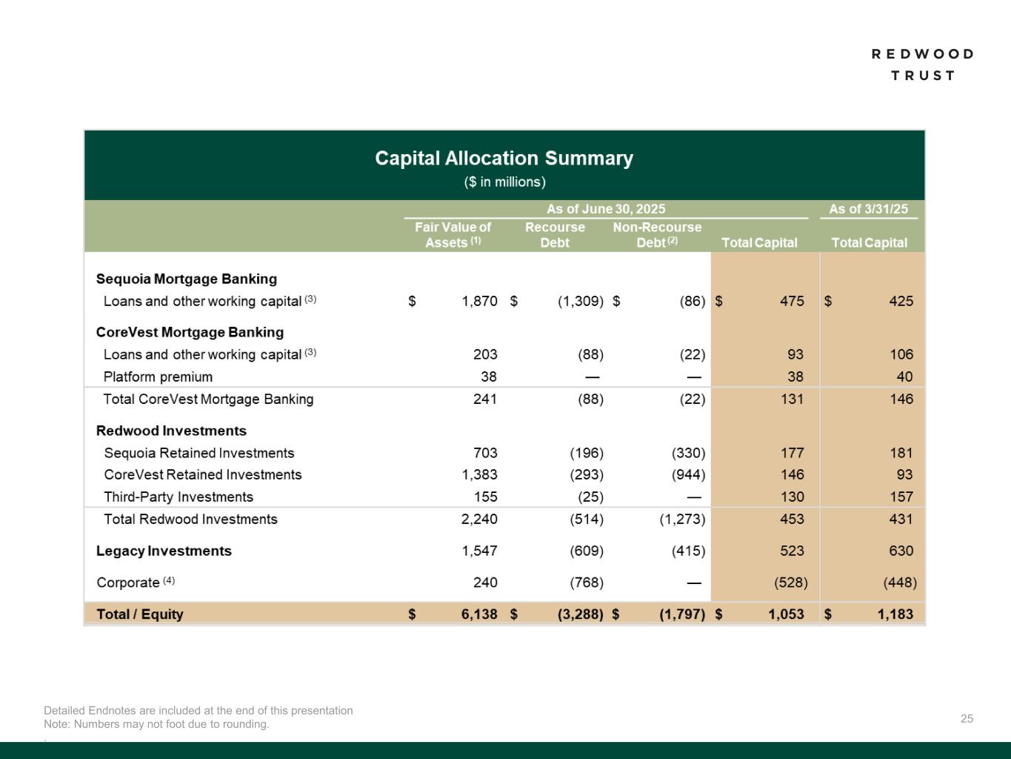Click the Fair Value of Assets header
1011x759 pixels.
(x=452, y=235)
